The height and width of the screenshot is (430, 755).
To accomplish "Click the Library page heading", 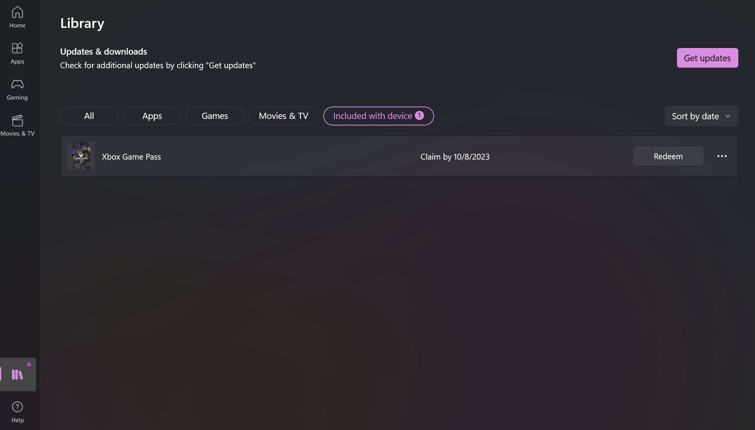I will point(82,23).
